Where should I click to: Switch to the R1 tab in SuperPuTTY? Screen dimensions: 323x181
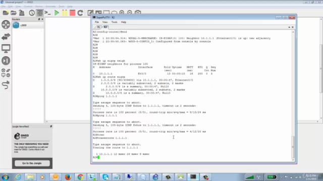tap(98, 27)
